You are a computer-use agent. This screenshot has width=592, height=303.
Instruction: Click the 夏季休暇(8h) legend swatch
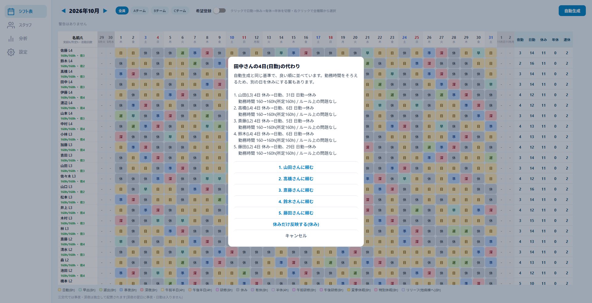[x=349, y=290]
